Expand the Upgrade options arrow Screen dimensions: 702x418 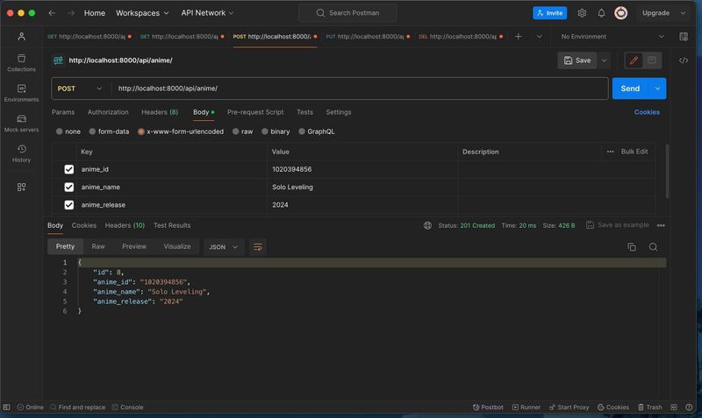point(683,13)
